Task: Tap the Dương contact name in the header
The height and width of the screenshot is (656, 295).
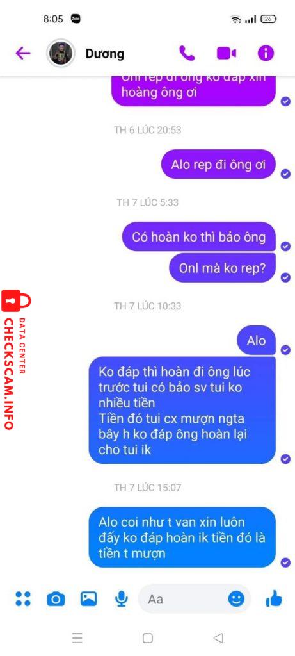Action: coord(104,54)
